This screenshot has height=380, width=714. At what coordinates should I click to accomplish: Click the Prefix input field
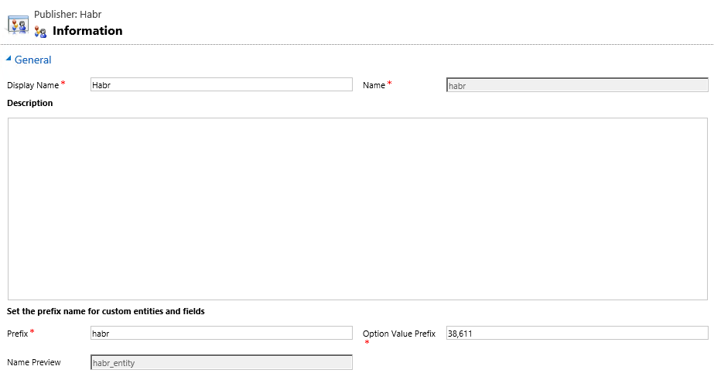pos(221,333)
